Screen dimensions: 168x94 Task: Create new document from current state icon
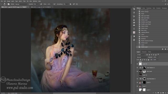pos(162,49)
